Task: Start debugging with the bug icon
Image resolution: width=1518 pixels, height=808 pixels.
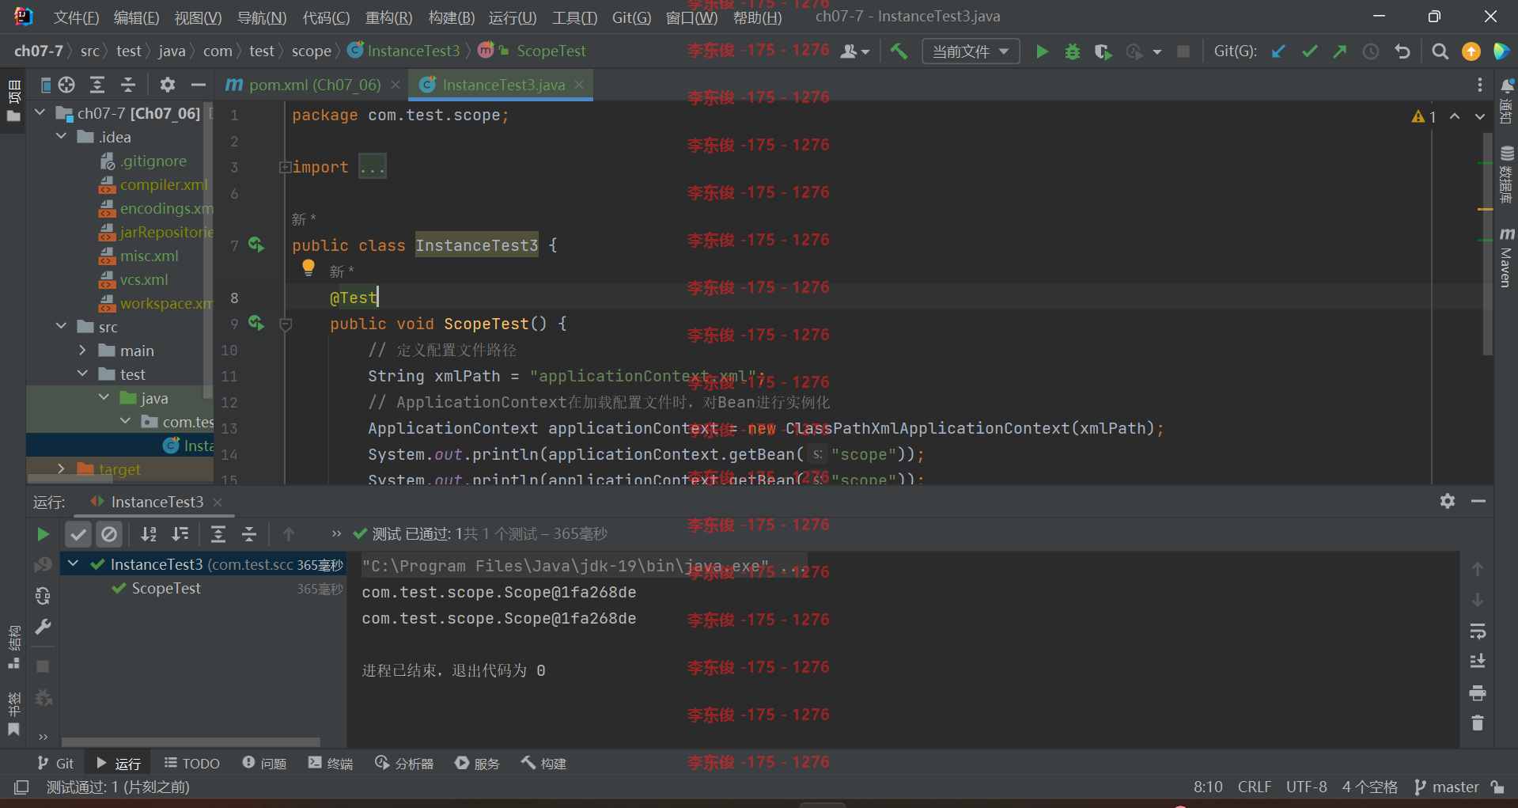Action: click(x=1073, y=51)
